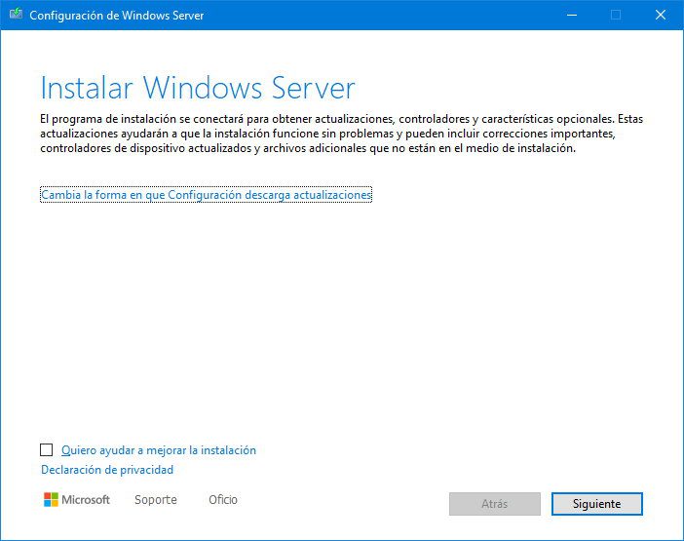Open 'Quiero ayudar a mejorar la instalación' link text

(159, 450)
